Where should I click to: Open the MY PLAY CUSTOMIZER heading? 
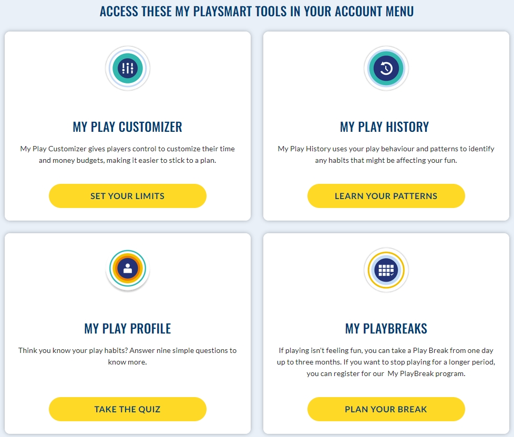(x=127, y=127)
